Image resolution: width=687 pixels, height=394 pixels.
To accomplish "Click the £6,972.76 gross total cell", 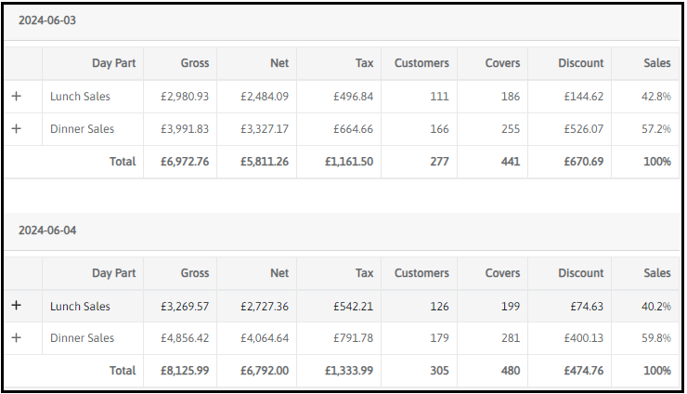I will [x=185, y=162].
